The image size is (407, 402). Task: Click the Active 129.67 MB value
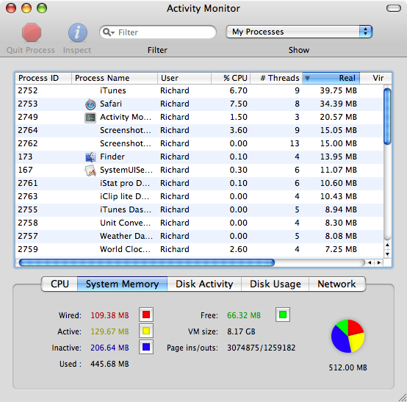coord(109,331)
